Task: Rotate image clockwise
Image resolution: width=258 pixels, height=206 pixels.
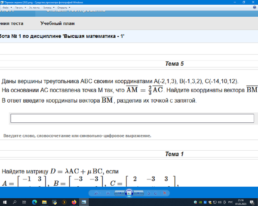Action: [156, 193]
